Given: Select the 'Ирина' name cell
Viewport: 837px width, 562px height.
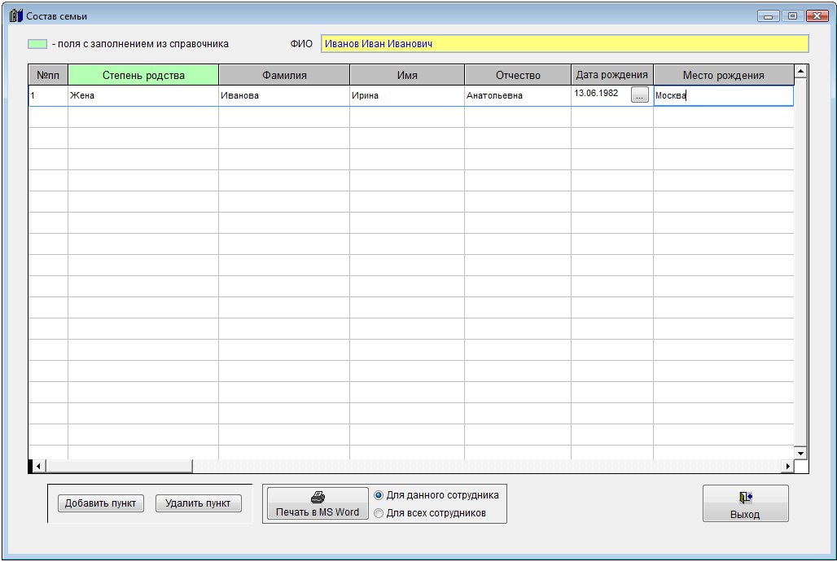Looking at the screenshot, I should [407, 95].
